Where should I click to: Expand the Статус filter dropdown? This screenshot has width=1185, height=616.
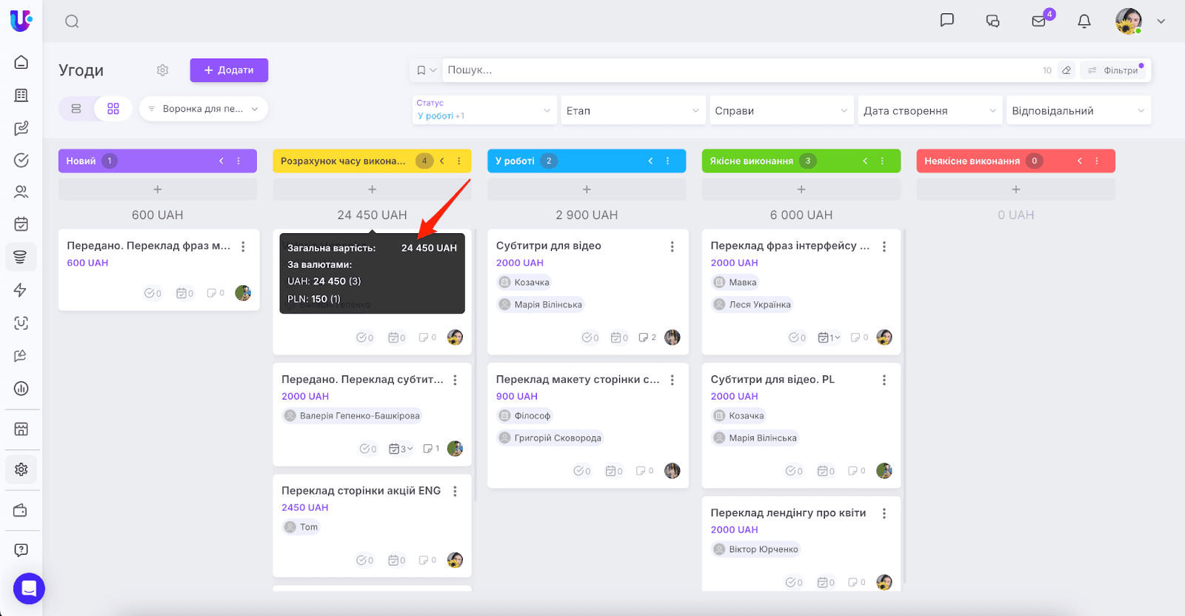point(484,110)
